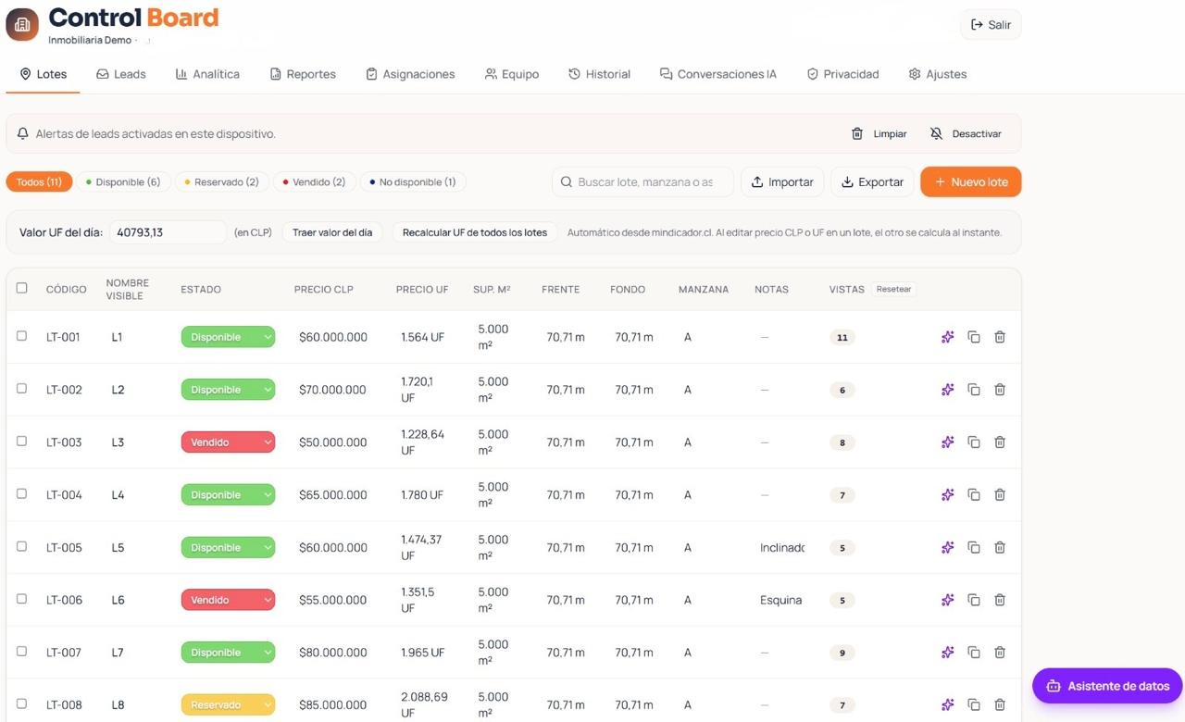
Task: Delete lot LT-006 with trash icon
Action: 1000,600
